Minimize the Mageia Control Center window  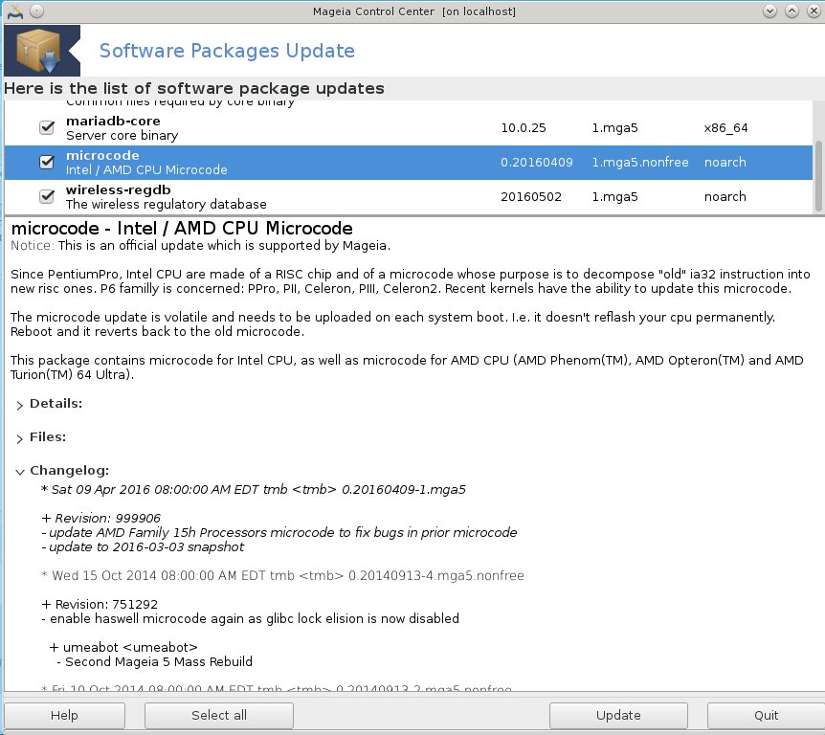(x=769, y=11)
